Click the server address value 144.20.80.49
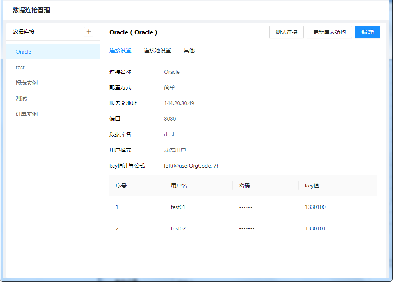This screenshot has width=393, height=282. (x=179, y=103)
